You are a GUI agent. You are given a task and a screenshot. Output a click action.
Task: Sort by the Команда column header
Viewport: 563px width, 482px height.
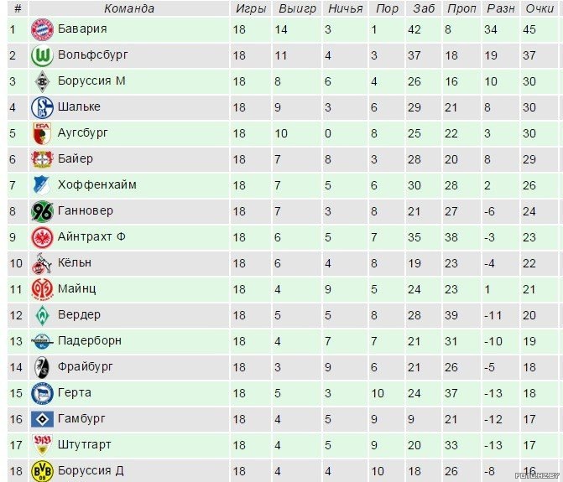pyautogui.click(x=129, y=8)
